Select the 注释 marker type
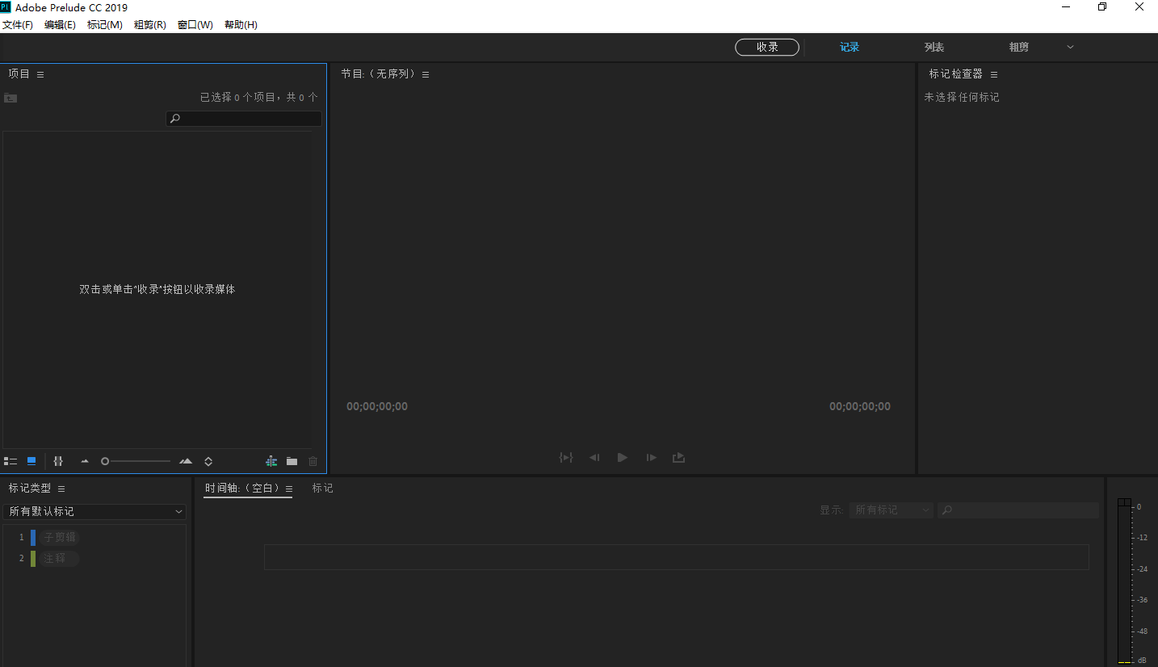This screenshot has height=667, width=1158. coord(57,558)
